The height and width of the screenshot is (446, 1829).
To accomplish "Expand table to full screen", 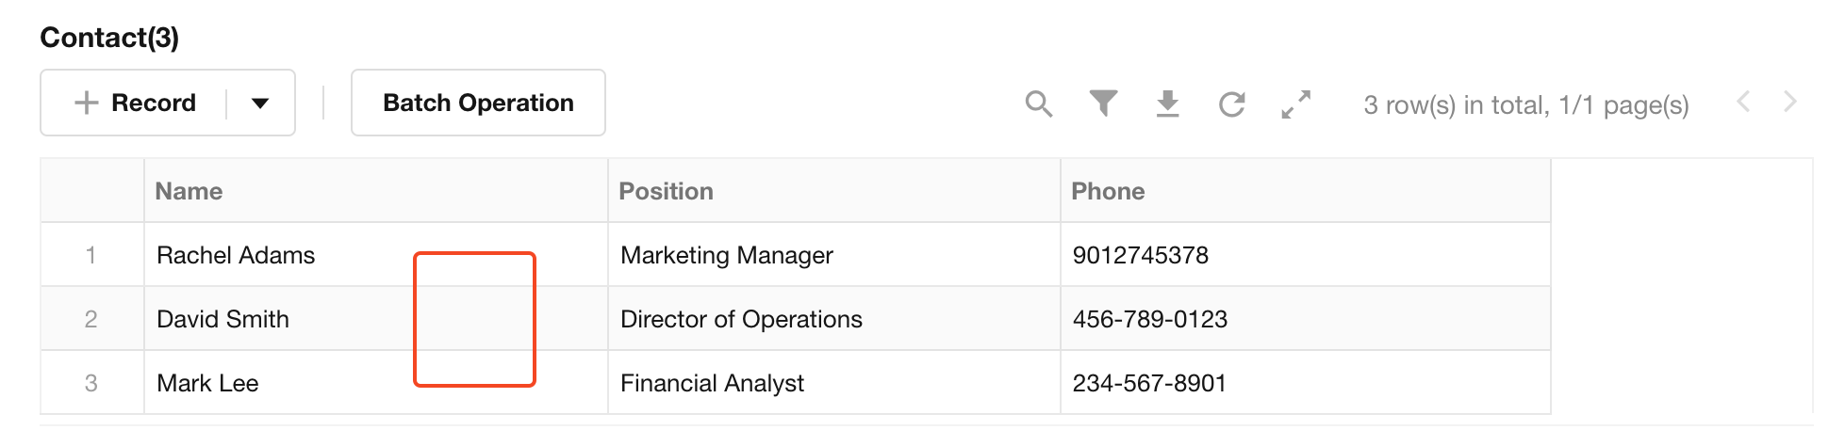I will [1296, 104].
